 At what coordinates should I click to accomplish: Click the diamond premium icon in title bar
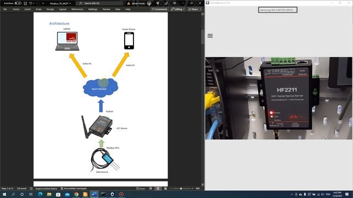[158, 3]
